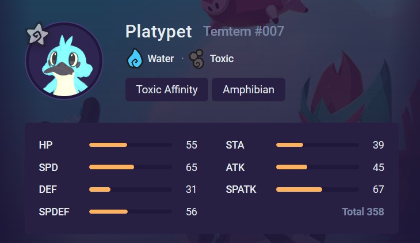Click the Luma star badge icon
The image size is (420, 243).
37,34
